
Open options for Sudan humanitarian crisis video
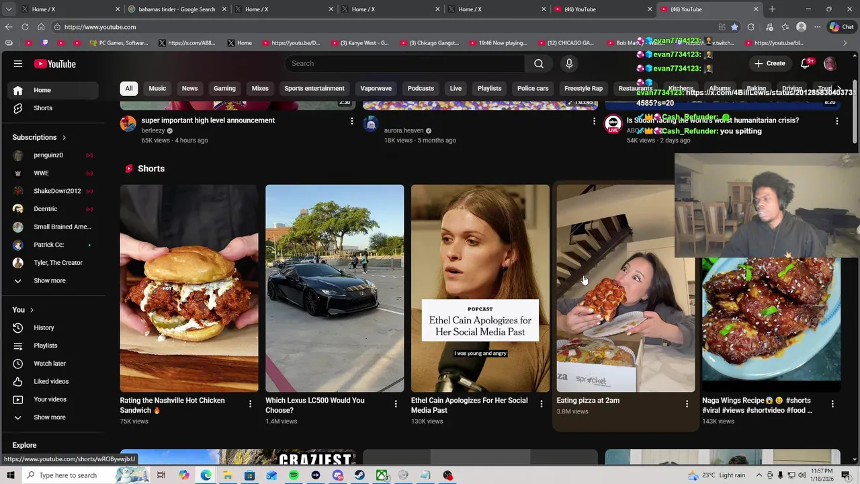pyautogui.click(x=836, y=121)
